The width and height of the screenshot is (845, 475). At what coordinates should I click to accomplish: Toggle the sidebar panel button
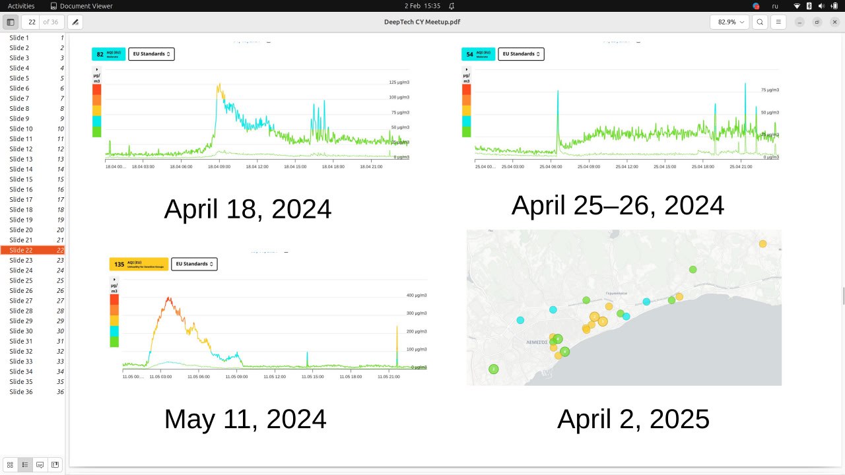10,22
